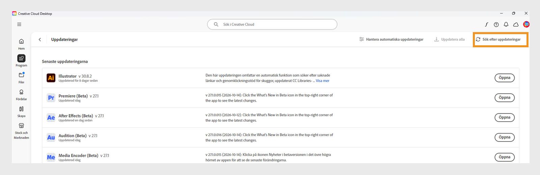Show notifications bell
The height and width of the screenshot is (175, 540).
click(x=506, y=24)
